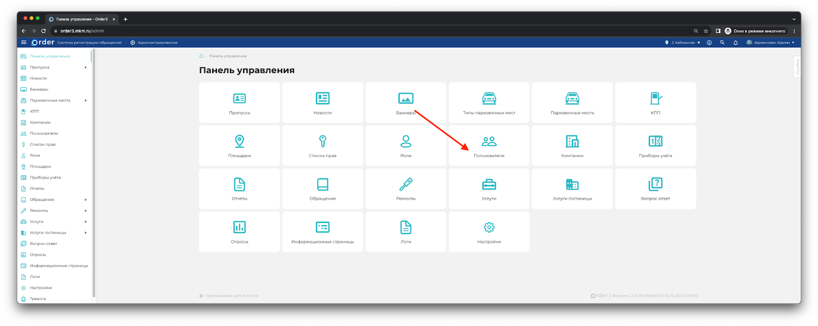Expand Парковочные места sidebar submenu

85,101
